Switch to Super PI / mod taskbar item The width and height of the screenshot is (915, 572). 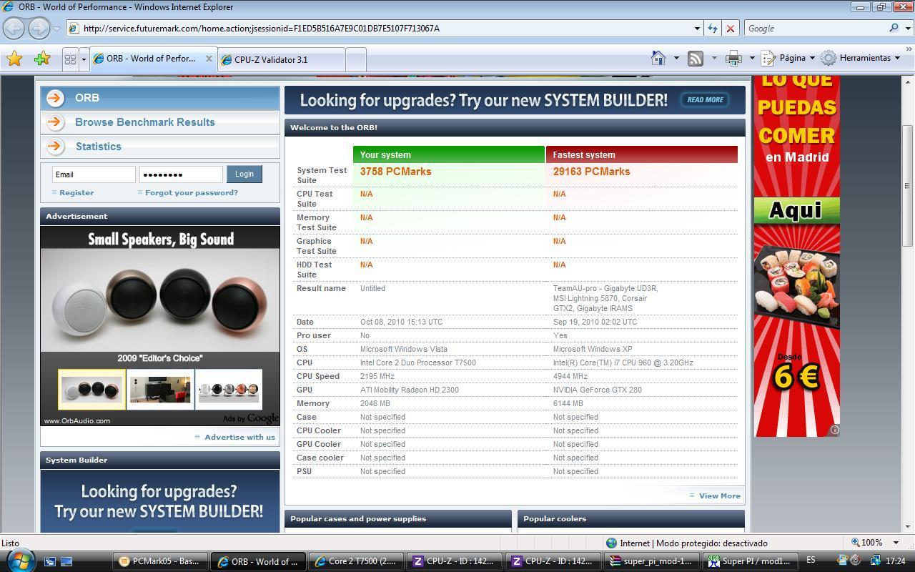(749, 561)
